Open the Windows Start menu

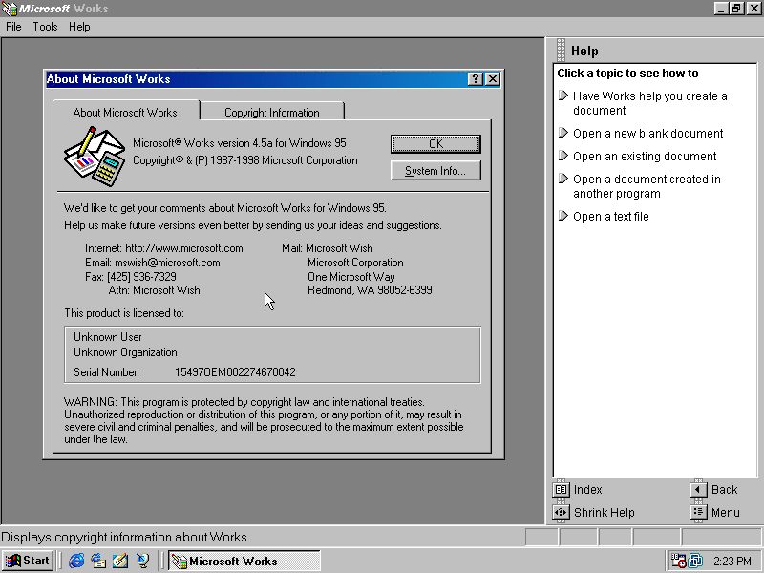click(28, 561)
